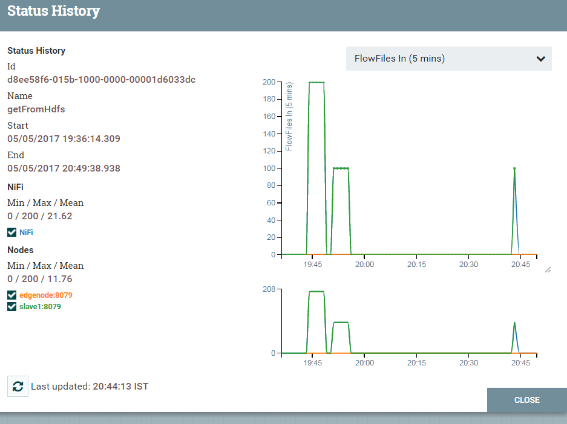Click inside the overview mini chart
The height and width of the screenshot is (424, 567).
point(405,320)
